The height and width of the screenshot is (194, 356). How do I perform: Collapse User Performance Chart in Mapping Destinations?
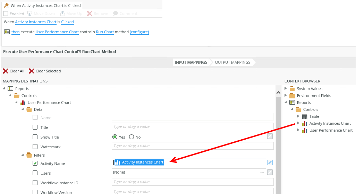(x=16, y=103)
